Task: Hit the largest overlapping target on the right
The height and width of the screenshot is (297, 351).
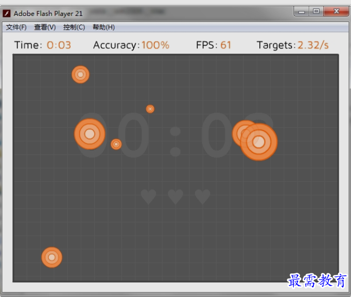Action: pos(259,142)
